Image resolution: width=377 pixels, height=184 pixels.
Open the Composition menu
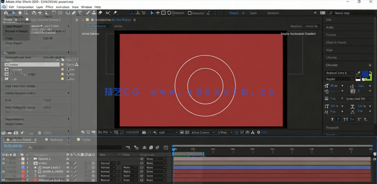(x=25, y=7)
